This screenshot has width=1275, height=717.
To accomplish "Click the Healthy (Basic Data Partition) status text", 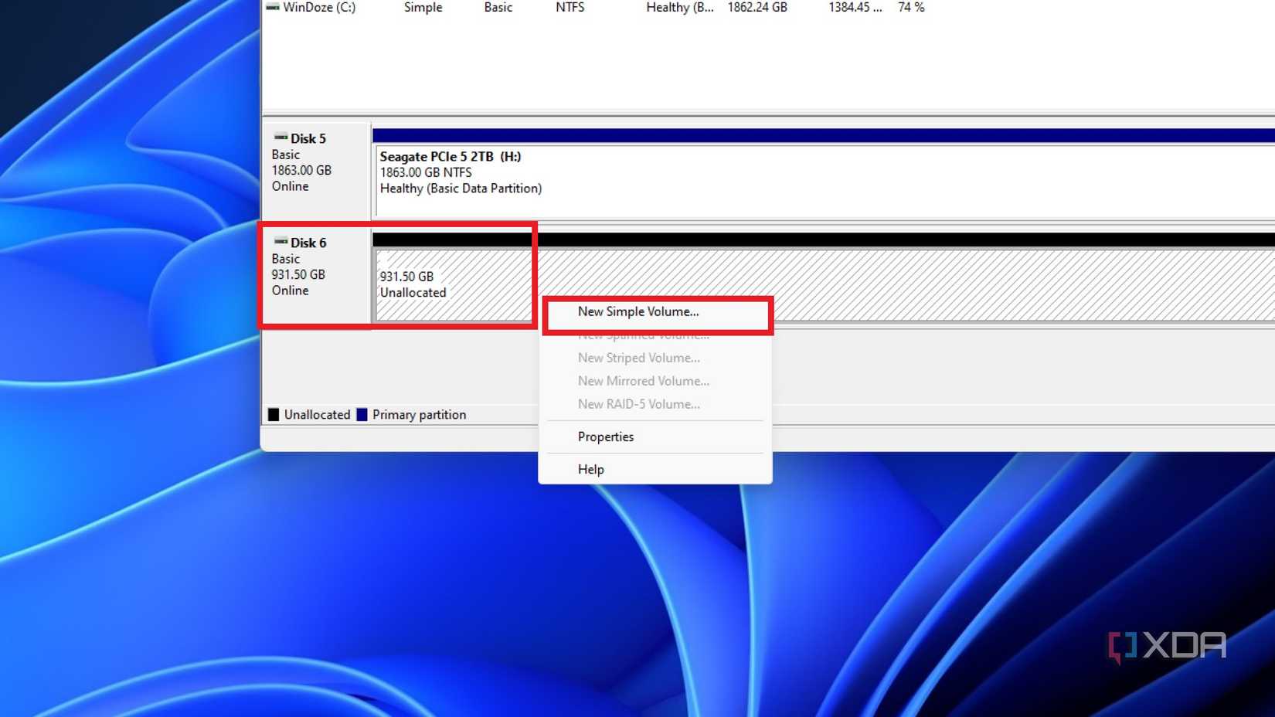I will pyautogui.click(x=461, y=189).
